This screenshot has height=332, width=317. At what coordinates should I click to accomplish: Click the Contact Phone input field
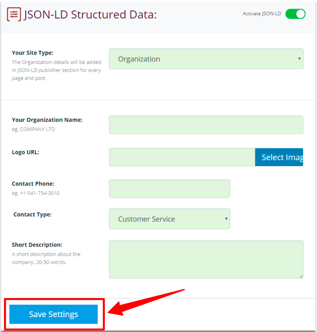coord(169,189)
